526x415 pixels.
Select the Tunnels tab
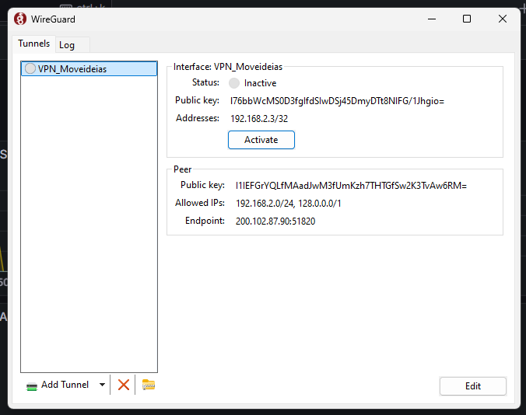(x=34, y=44)
